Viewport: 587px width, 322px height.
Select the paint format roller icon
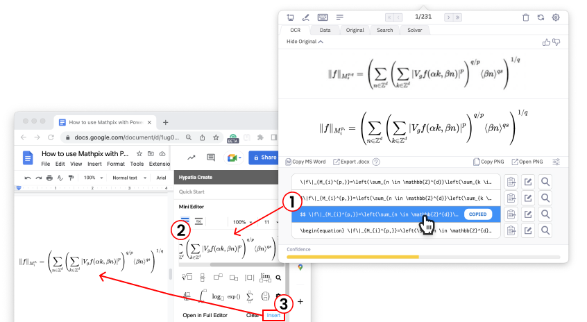[71, 178]
